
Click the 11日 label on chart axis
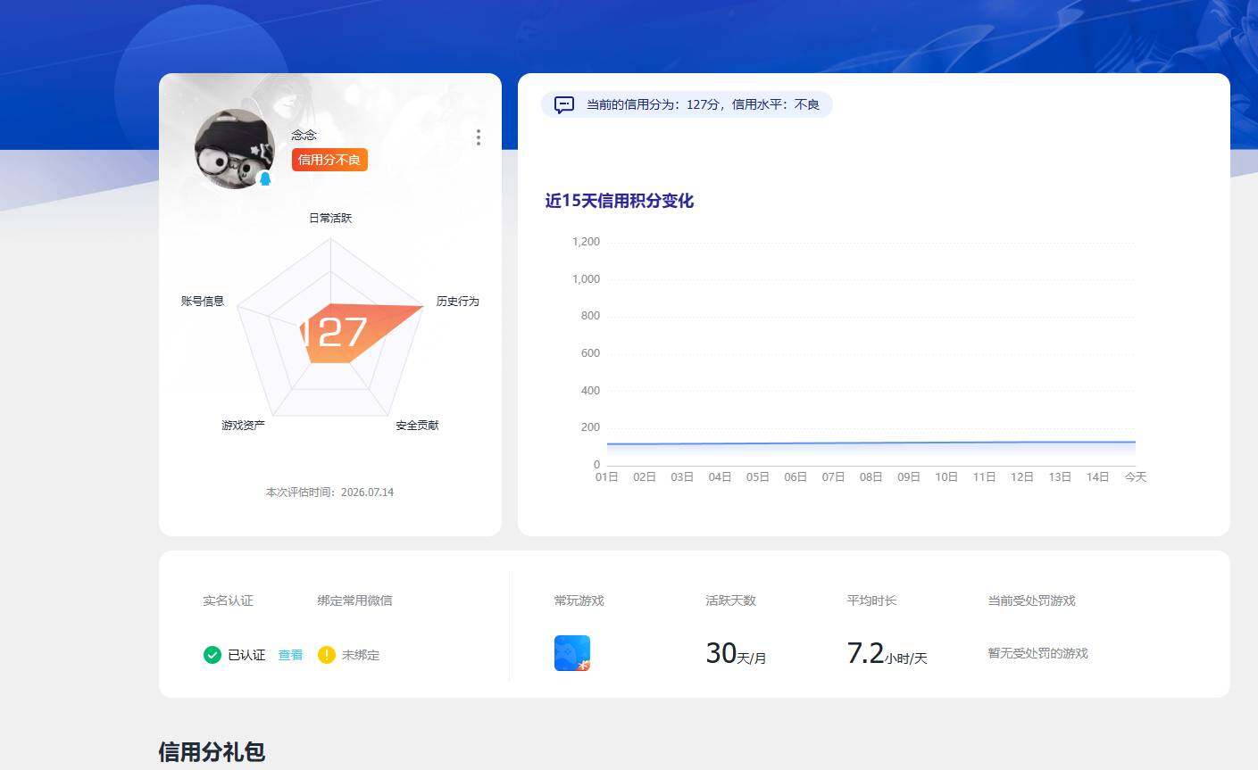click(985, 477)
